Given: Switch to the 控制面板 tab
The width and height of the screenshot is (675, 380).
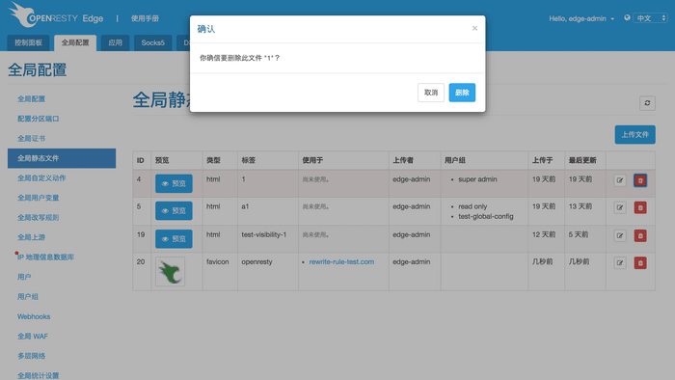Looking at the screenshot, I should (x=28, y=42).
